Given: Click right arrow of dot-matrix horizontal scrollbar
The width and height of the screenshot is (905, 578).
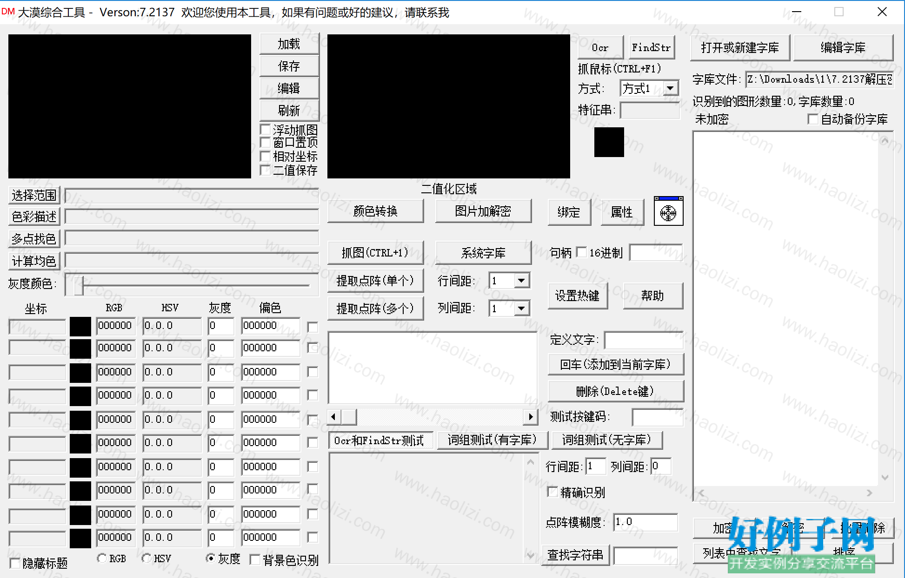Looking at the screenshot, I should [530, 417].
